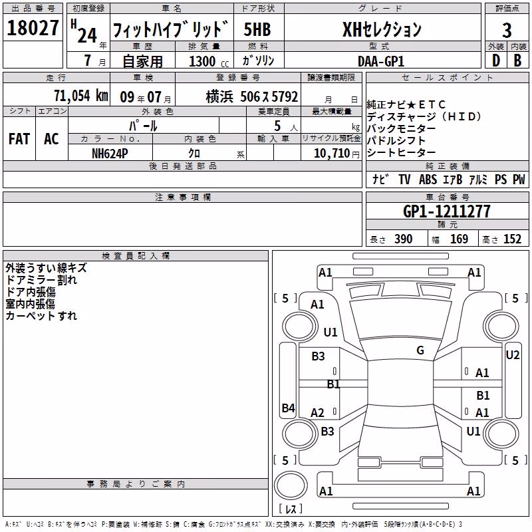The image size is (532, 532).
Task: Click mileage 71,054 km
Action: tap(81, 96)
